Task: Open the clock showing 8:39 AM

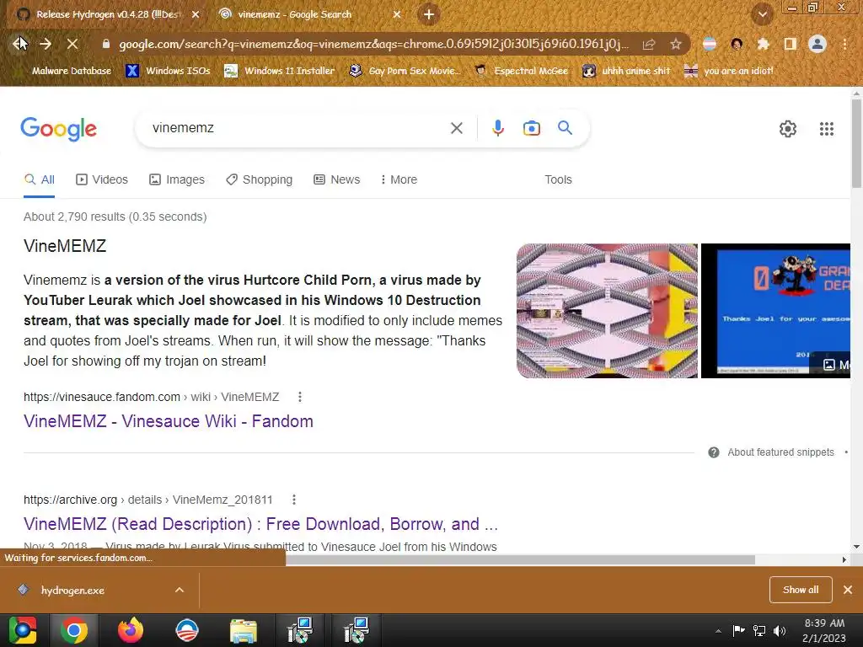Action: (x=824, y=630)
